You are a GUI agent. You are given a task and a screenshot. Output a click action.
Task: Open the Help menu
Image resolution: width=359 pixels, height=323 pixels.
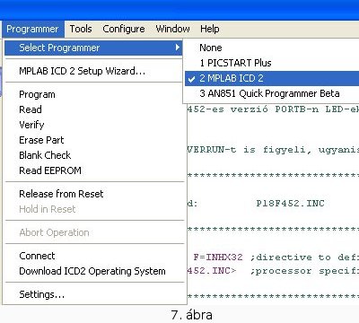click(x=210, y=29)
